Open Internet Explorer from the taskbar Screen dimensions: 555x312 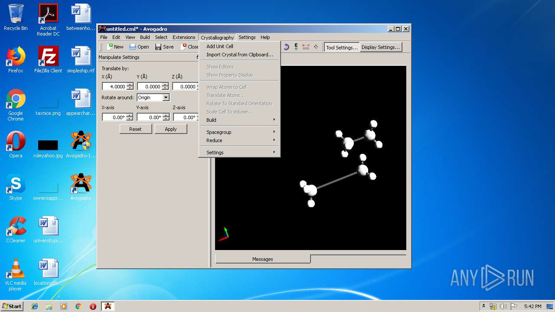point(35,306)
